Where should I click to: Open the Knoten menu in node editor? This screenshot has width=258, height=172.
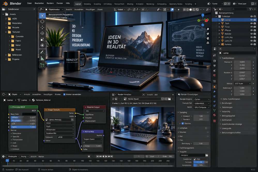(58, 94)
